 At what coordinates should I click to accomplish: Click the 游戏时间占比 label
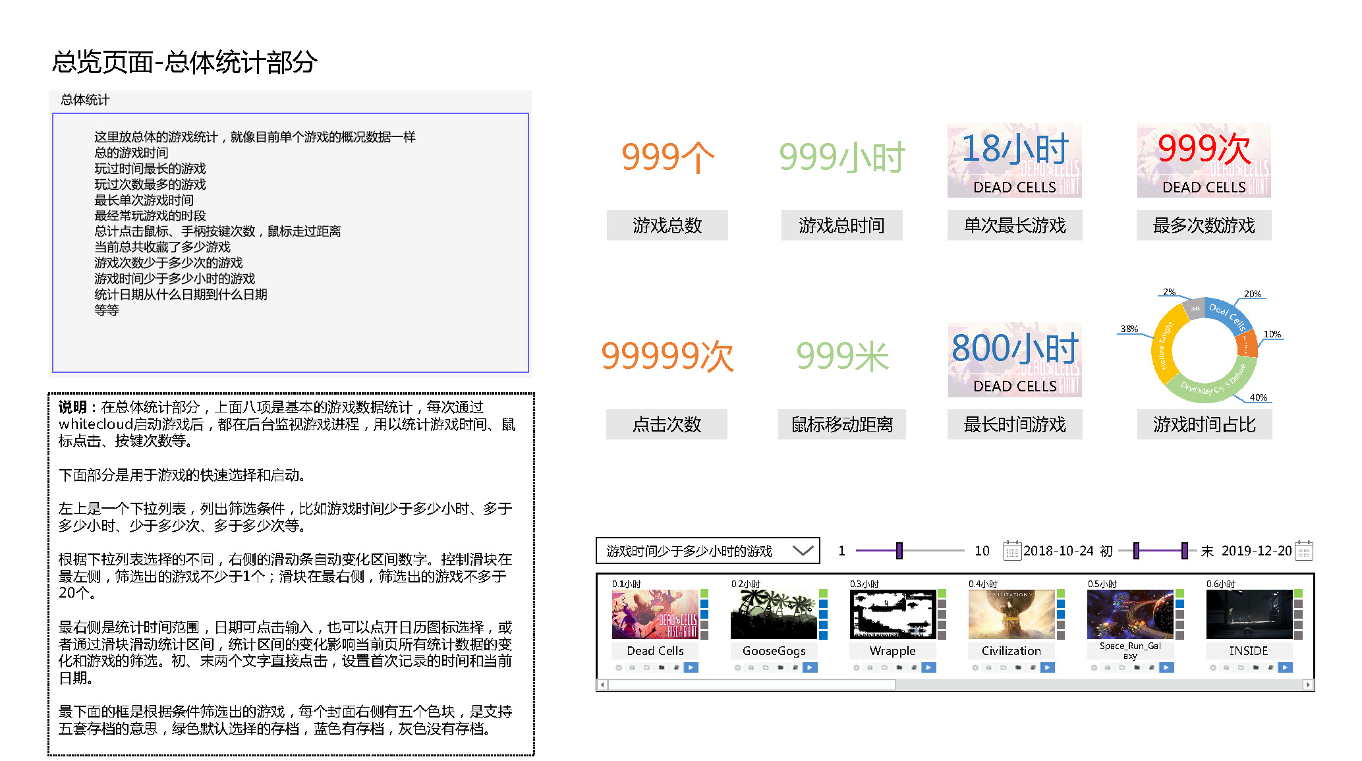click(x=1204, y=424)
